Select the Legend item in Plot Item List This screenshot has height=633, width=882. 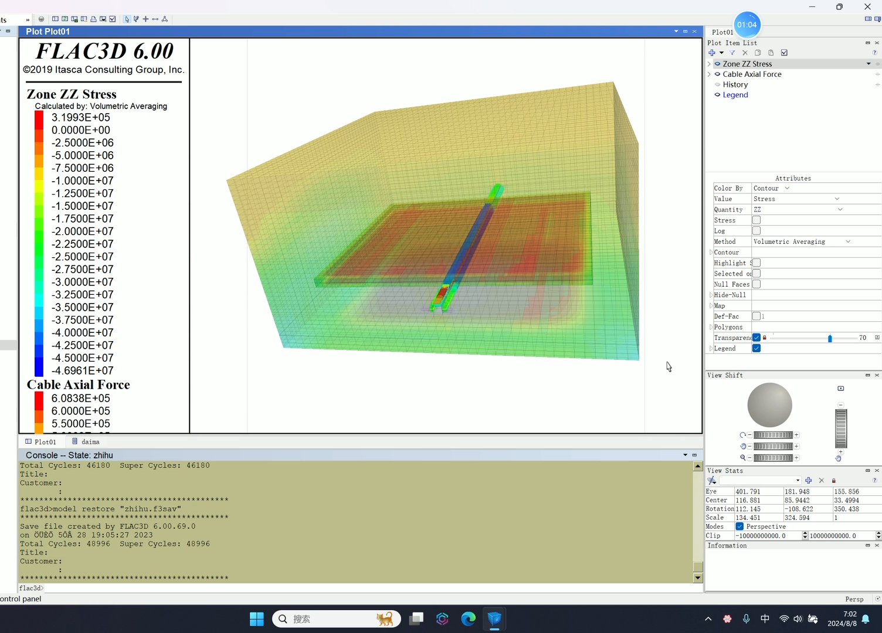click(x=735, y=95)
